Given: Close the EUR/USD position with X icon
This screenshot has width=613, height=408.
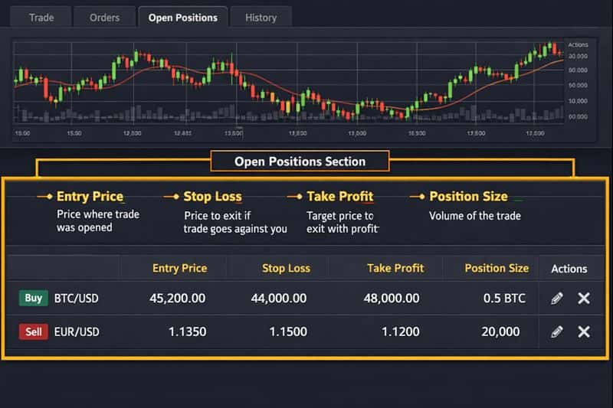Looking at the screenshot, I should click(x=584, y=331).
